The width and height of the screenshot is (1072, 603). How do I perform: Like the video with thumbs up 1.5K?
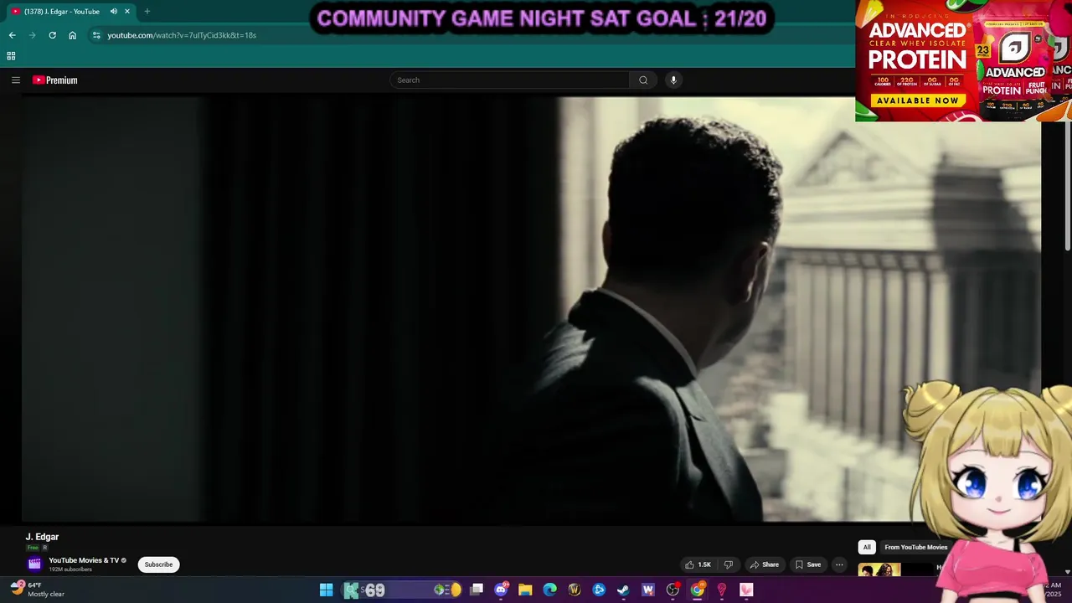click(698, 564)
